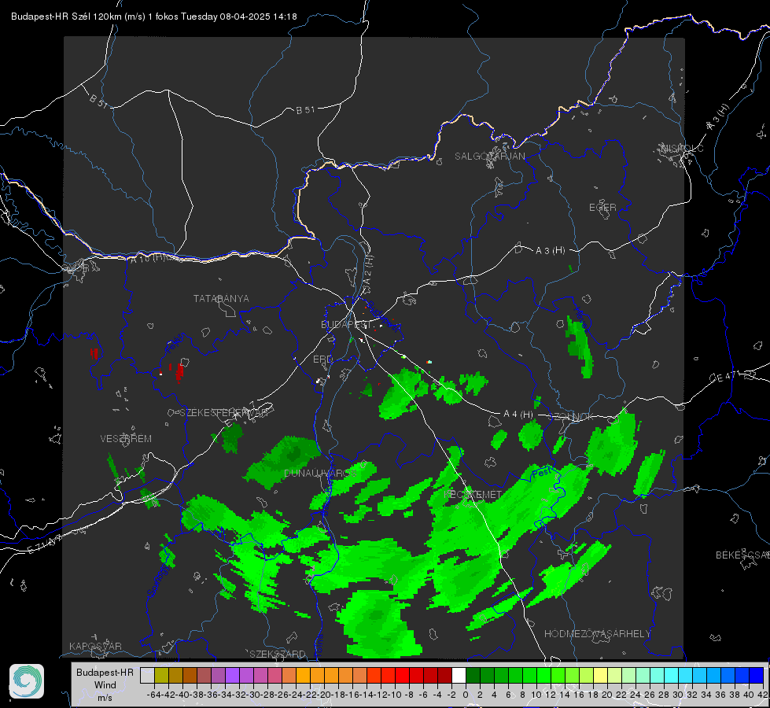Pick the white zero-velocity swatch in the legend
This screenshot has width=770, height=708.
click(x=459, y=675)
